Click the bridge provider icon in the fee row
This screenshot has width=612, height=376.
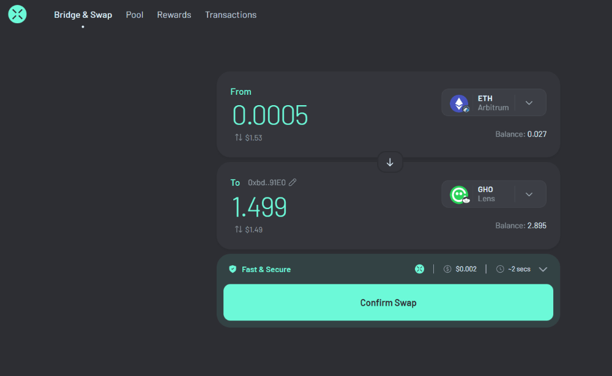pos(419,269)
